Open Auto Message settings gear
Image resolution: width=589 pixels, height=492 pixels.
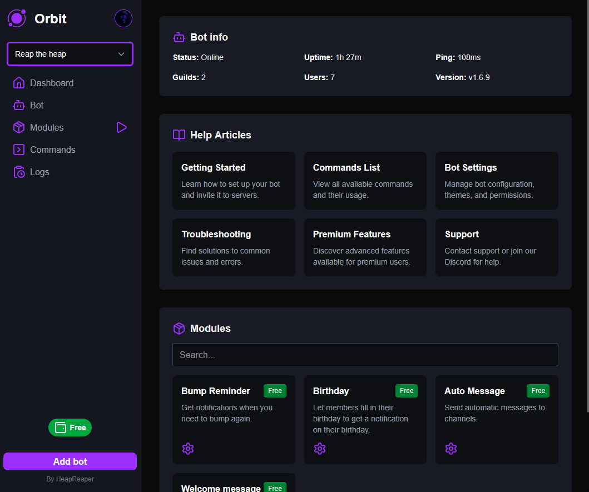click(451, 449)
